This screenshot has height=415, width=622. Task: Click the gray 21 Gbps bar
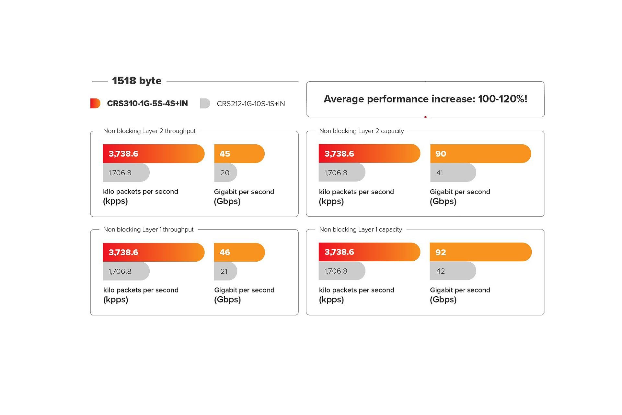coord(225,271)
